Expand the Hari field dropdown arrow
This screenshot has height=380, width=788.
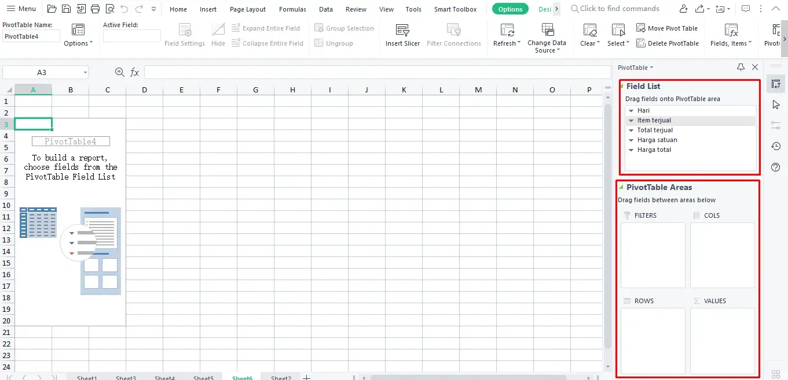tap(631, 110)
